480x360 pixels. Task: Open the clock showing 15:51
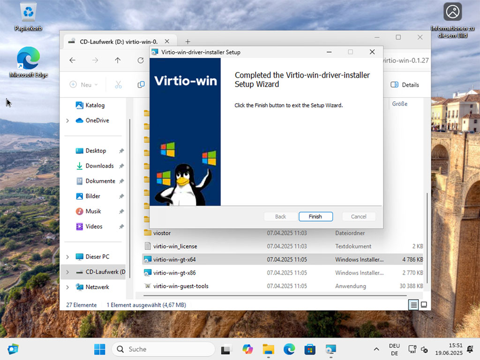[x=449, y=349]
